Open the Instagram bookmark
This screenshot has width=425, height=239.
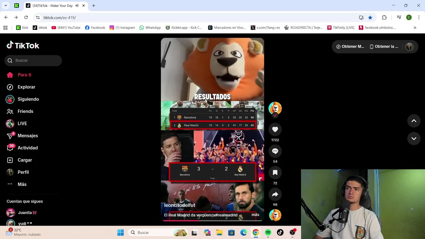click(x=122, y=28)
